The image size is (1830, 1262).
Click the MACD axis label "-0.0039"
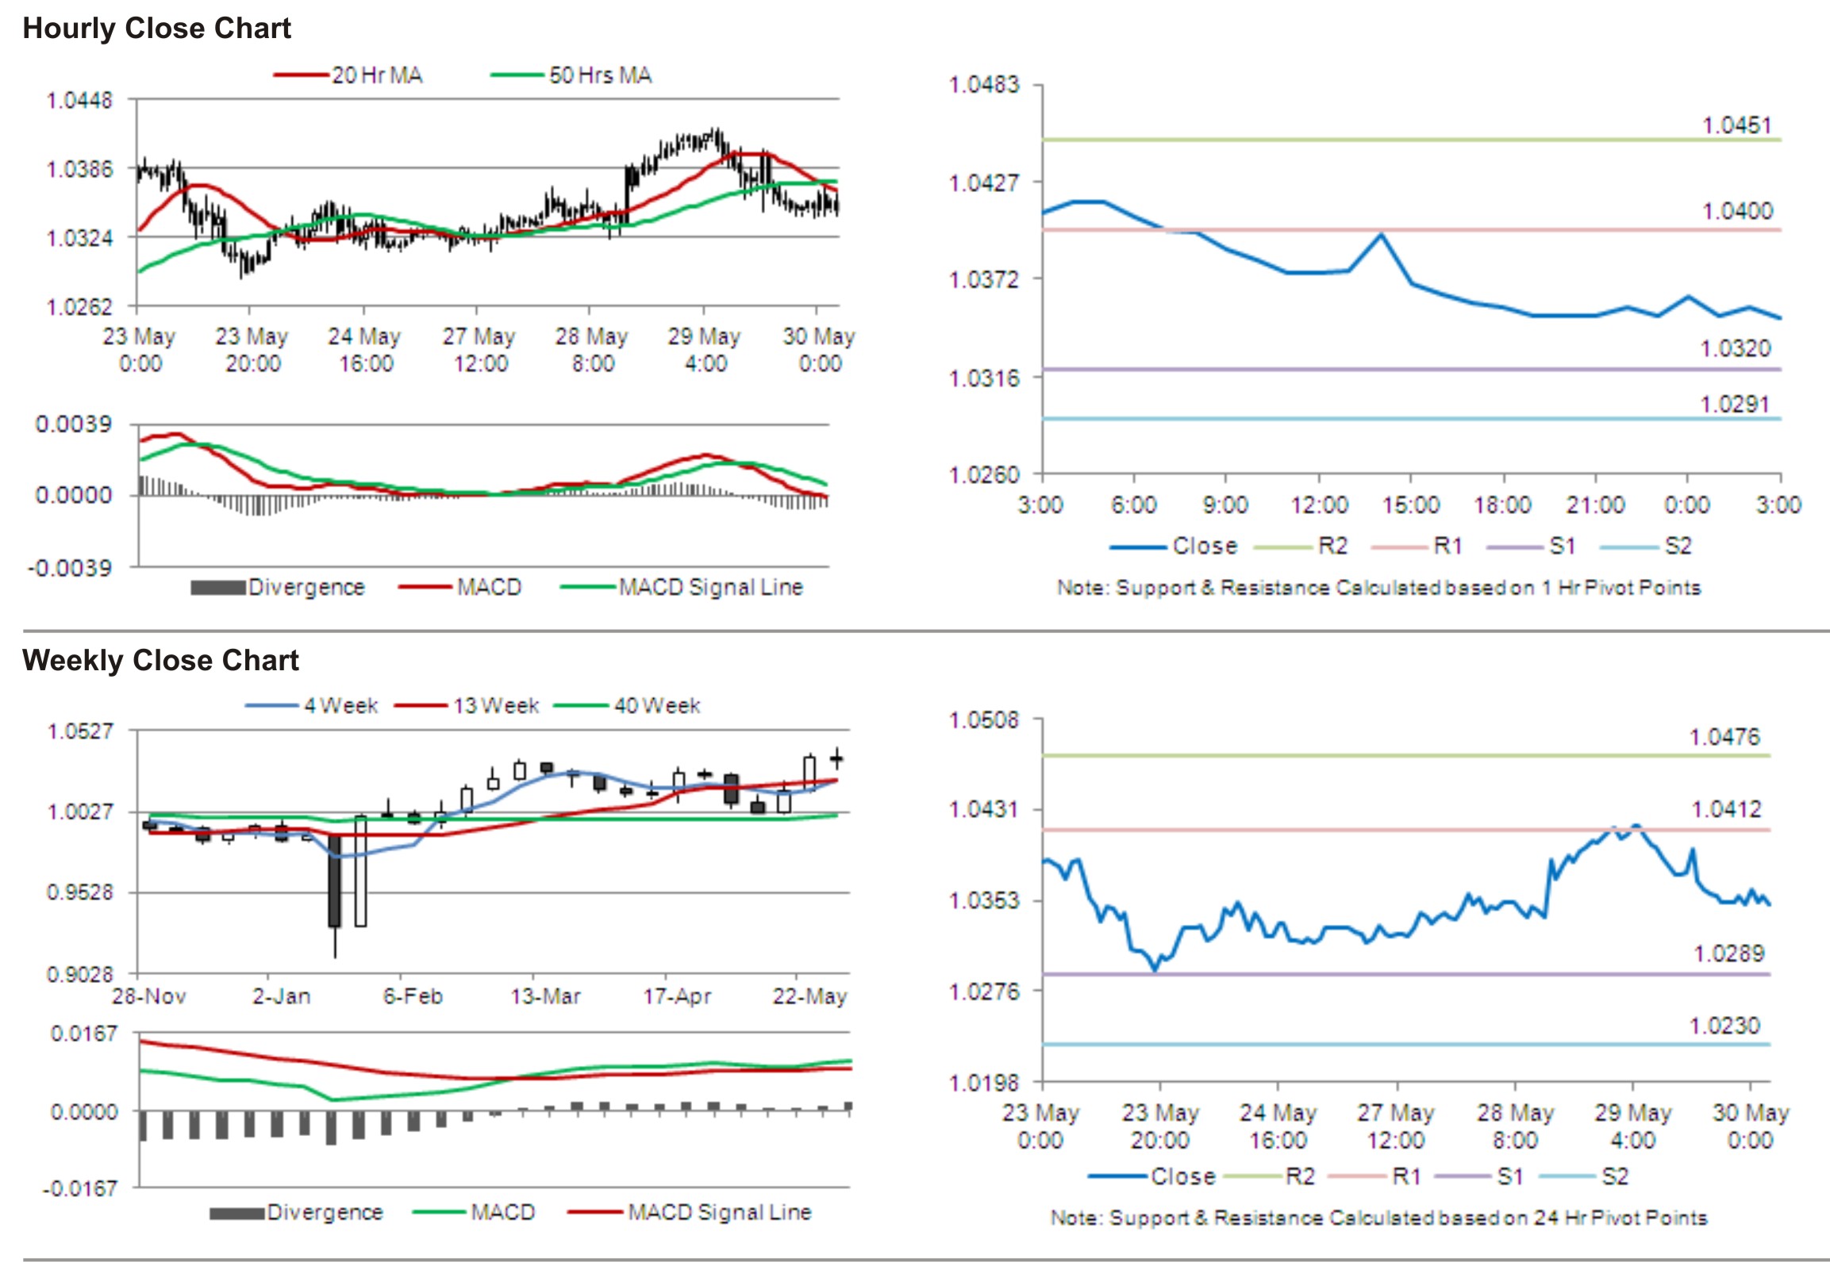pos(70,568)
